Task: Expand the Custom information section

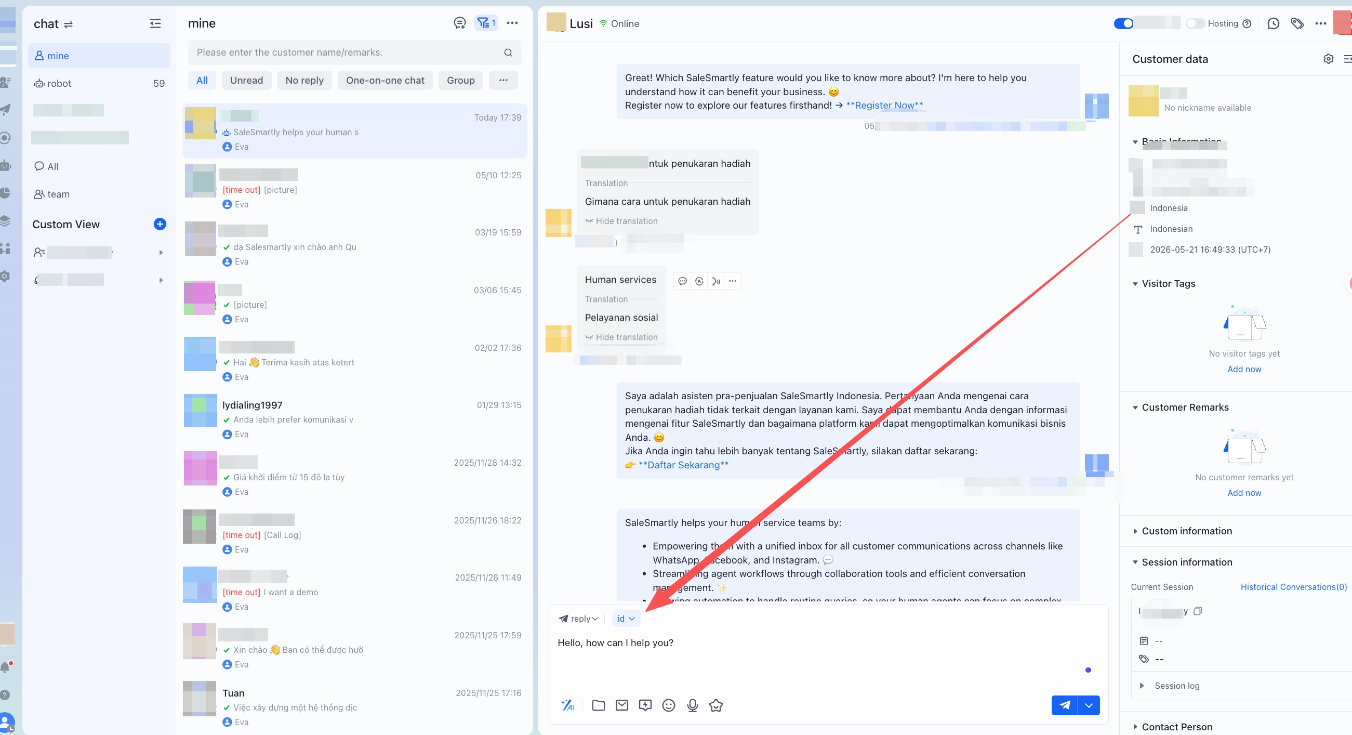Action: click(x=1135, y=531)
